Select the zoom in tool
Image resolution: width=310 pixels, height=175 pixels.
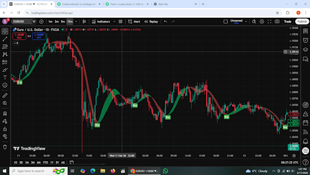pos(5,103)
